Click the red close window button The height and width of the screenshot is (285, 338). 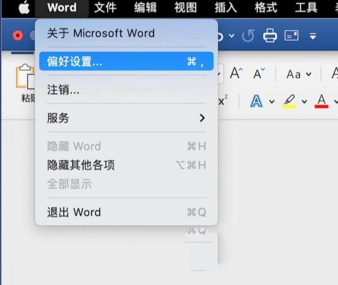click(x=18, y=36)
